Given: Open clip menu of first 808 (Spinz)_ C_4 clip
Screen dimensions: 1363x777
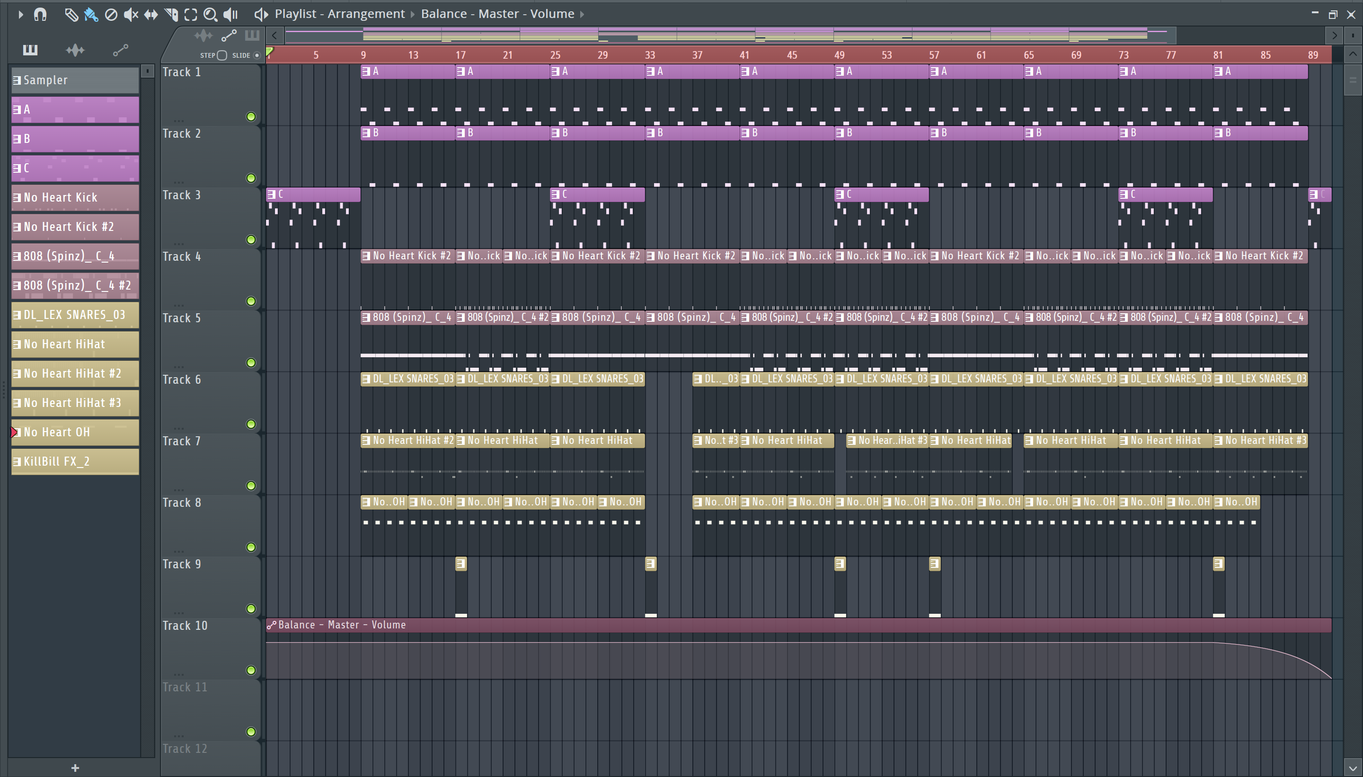Looking at the screenshot, I should pyautogui.click(x=366, y=318).
